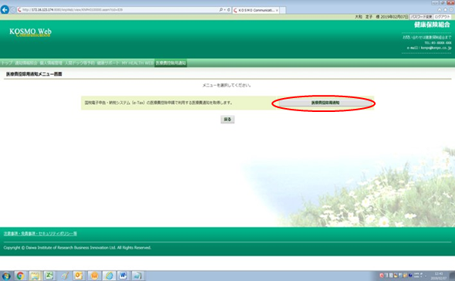The height and width of the screenshot is (281, 455).
Task: Click the search magnifier in address bar
Action: point(221,10)
